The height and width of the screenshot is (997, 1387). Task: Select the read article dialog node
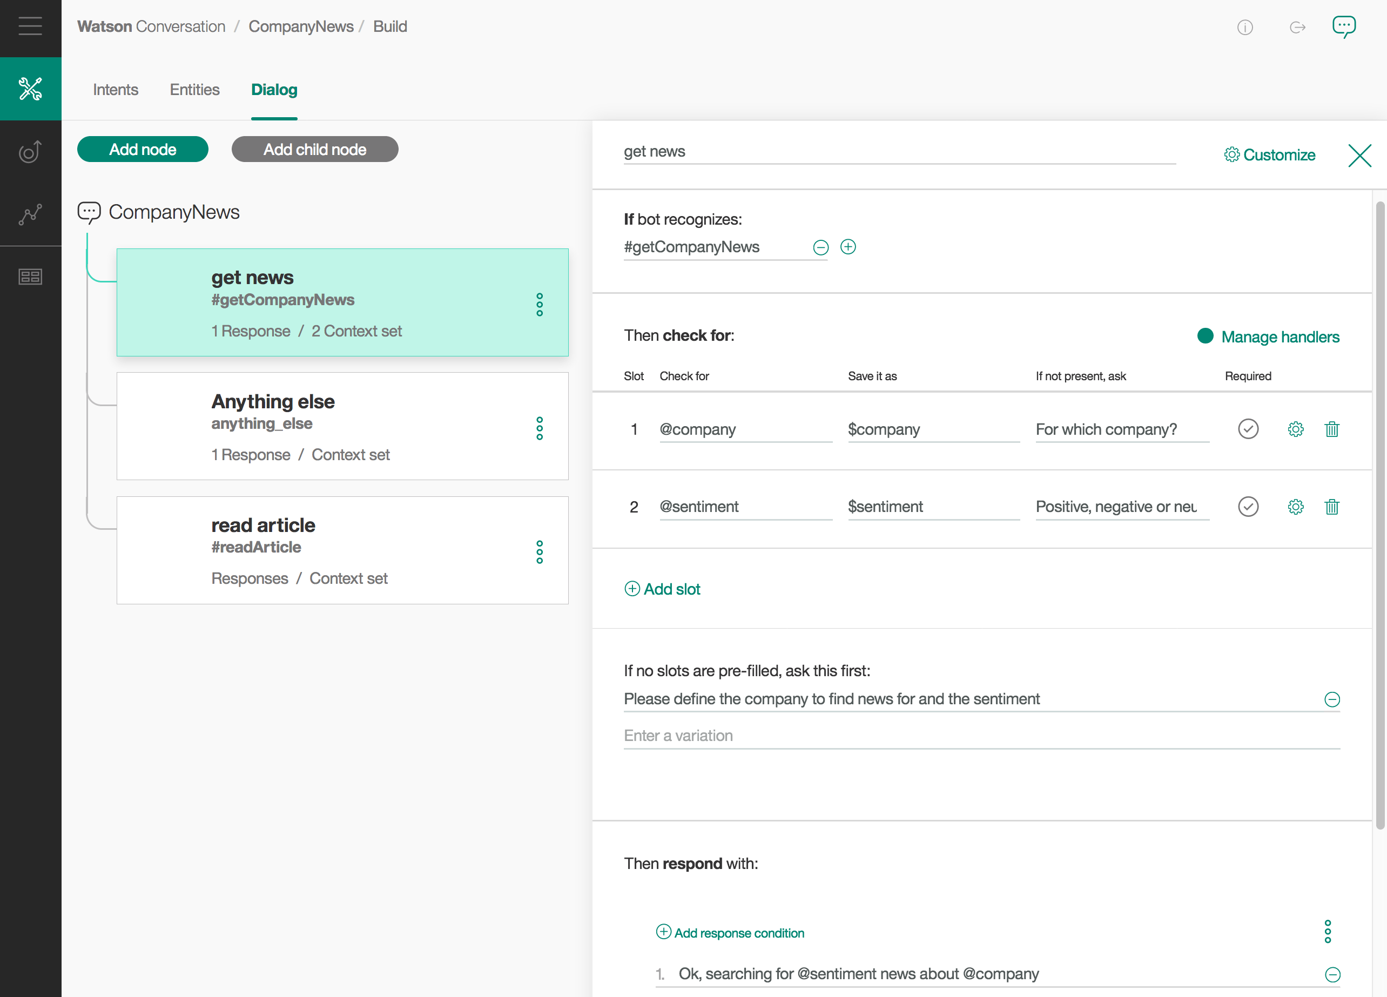342,550
